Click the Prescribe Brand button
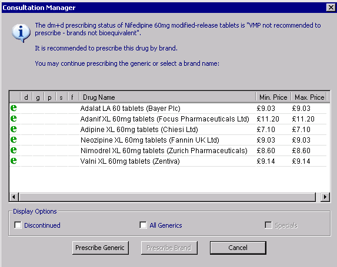The image size is (337, 267). point(169,248)
